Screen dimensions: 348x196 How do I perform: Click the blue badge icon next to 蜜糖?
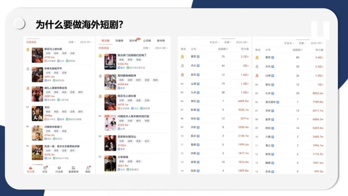pyautogui.click(x=198, y=145)
